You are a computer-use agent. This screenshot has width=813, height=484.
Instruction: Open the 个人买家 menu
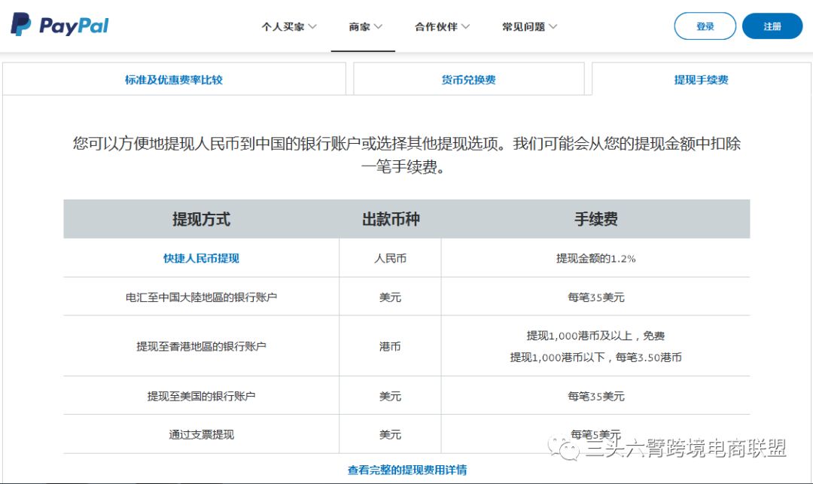pos(289,26)
